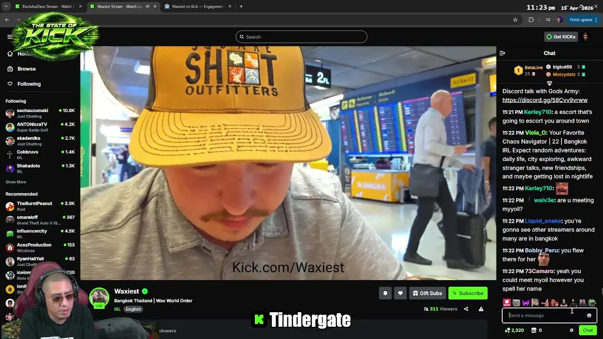The width and height of the screenshot is (603, 339).
Task: Click the Waxiest streamer avatar
Action: pos(99,298)
